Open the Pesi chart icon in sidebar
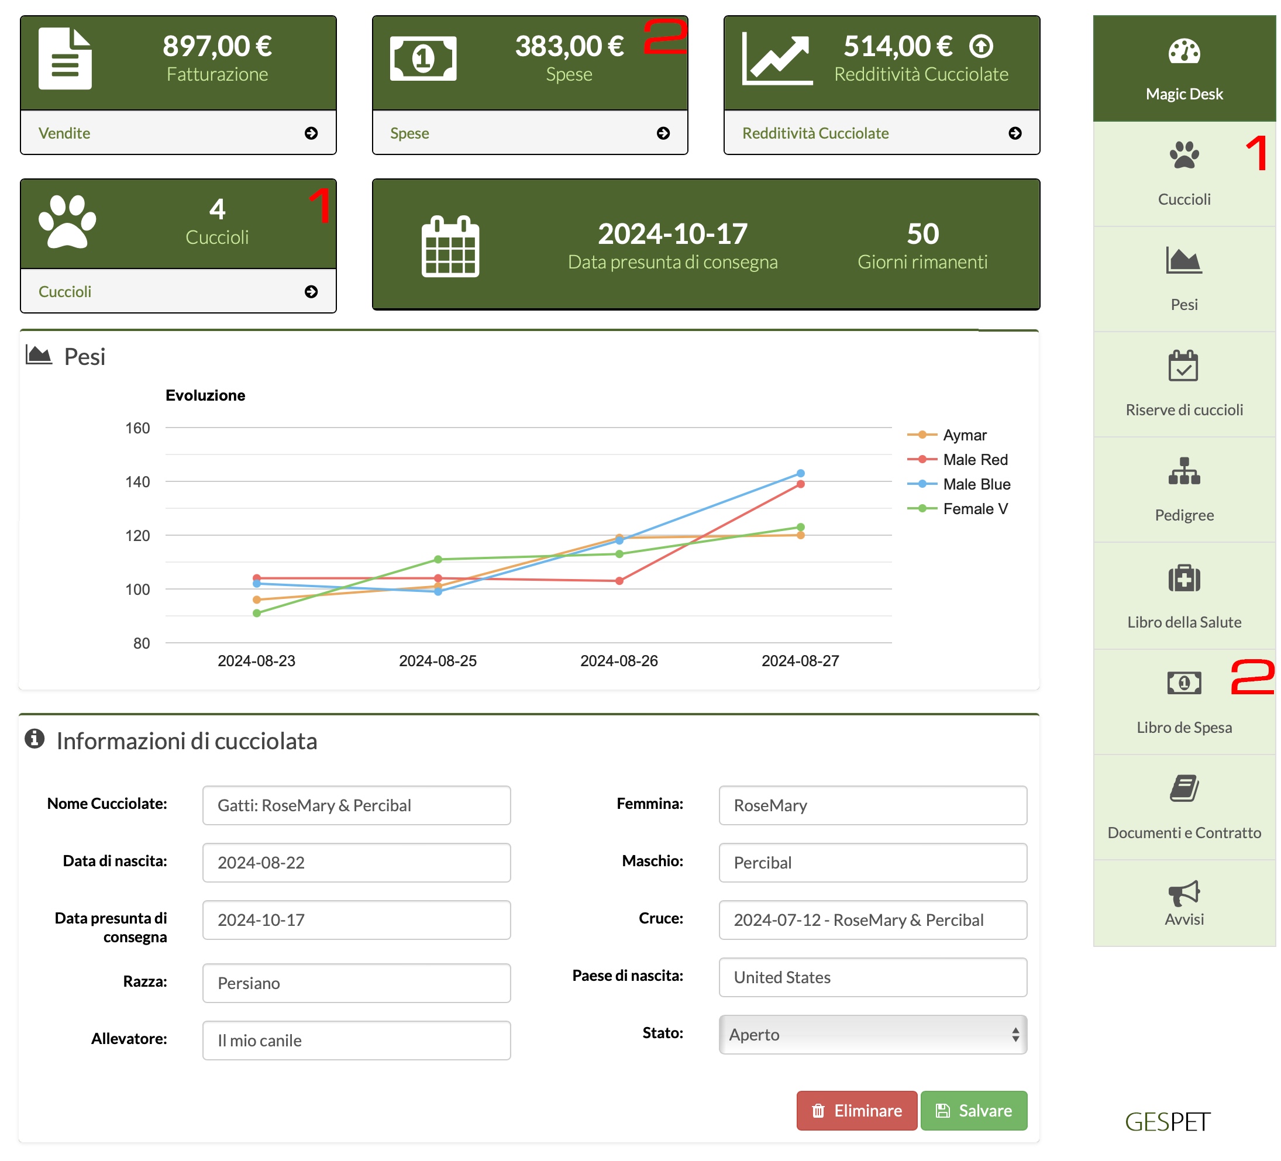 (x=1184, y=260)
